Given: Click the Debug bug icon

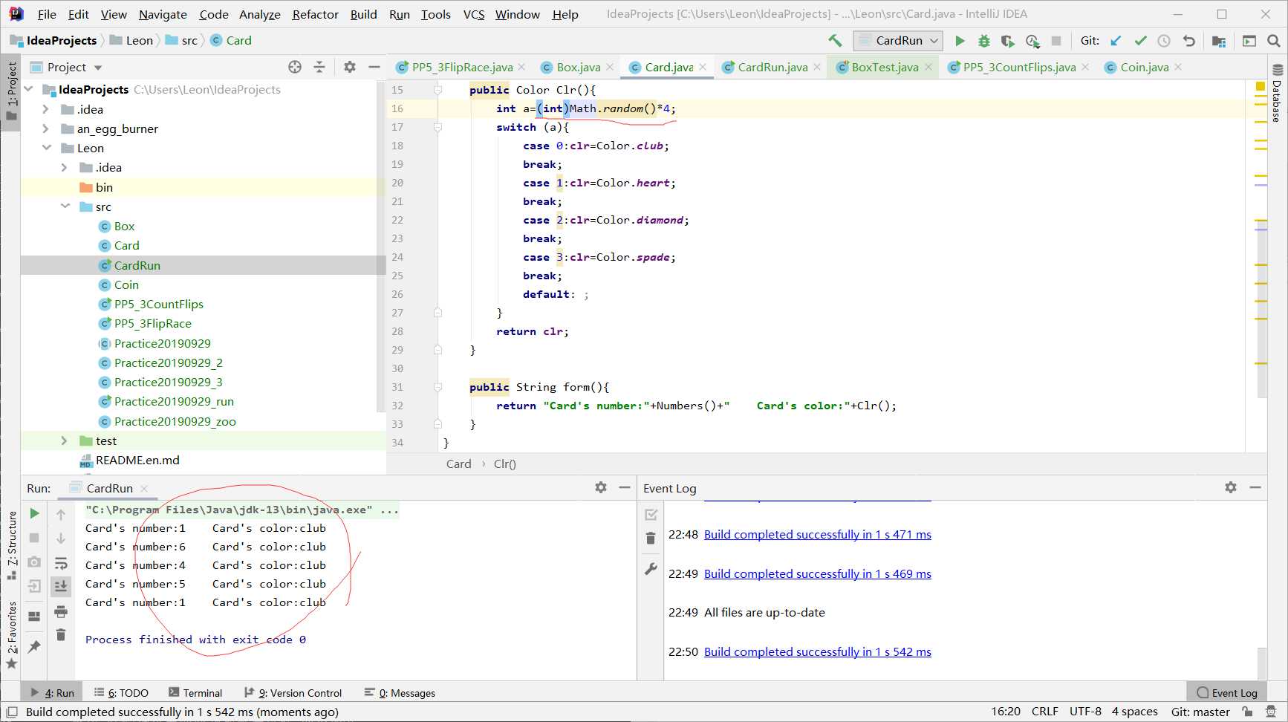Looking at the screenshot, I should pos(983,41).
